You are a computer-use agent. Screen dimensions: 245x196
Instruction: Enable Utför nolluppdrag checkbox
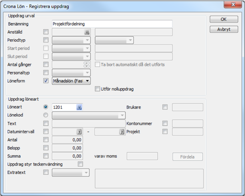point(97,89)
